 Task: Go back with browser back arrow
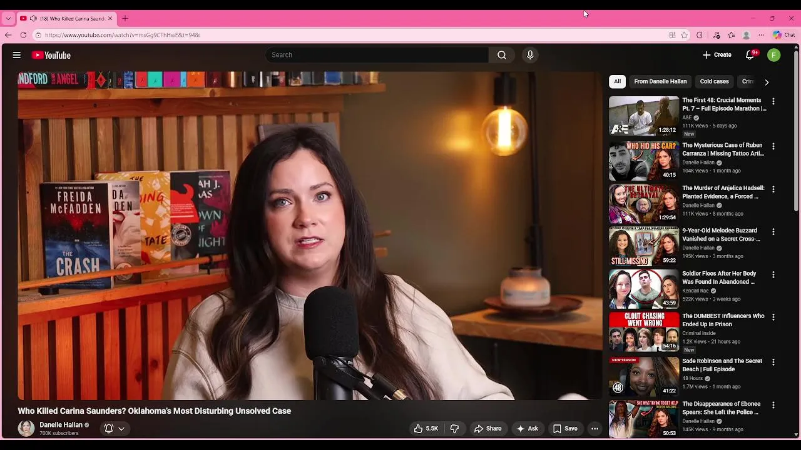pos(8,35)
